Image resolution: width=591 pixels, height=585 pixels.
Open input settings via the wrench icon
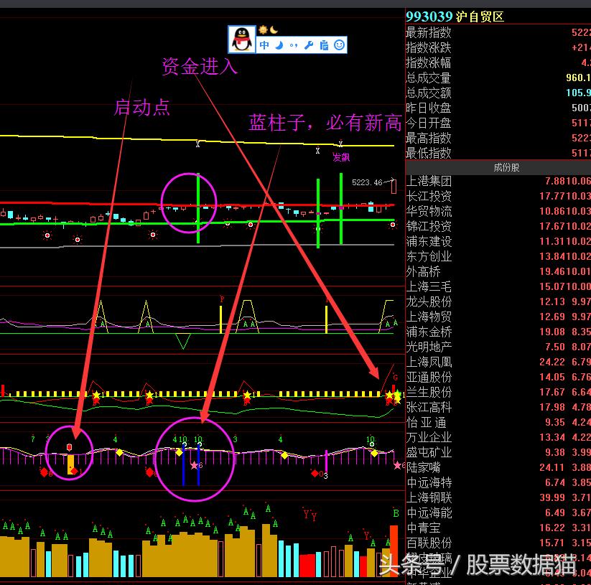pyautogui.click(x=309, y=45)
